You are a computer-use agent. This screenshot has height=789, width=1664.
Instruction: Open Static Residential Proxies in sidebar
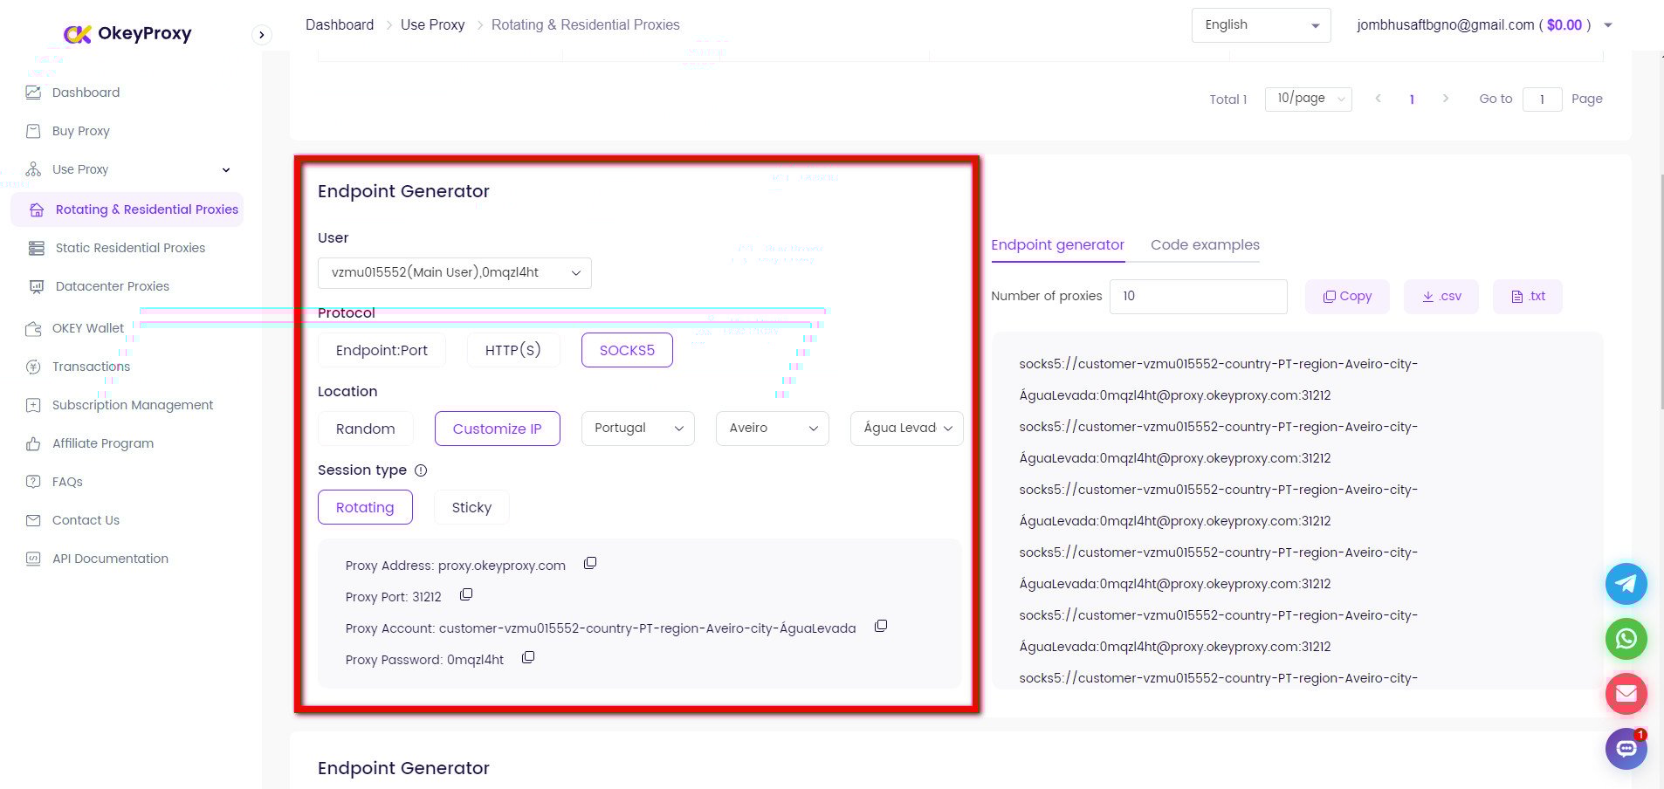(130, 248)
